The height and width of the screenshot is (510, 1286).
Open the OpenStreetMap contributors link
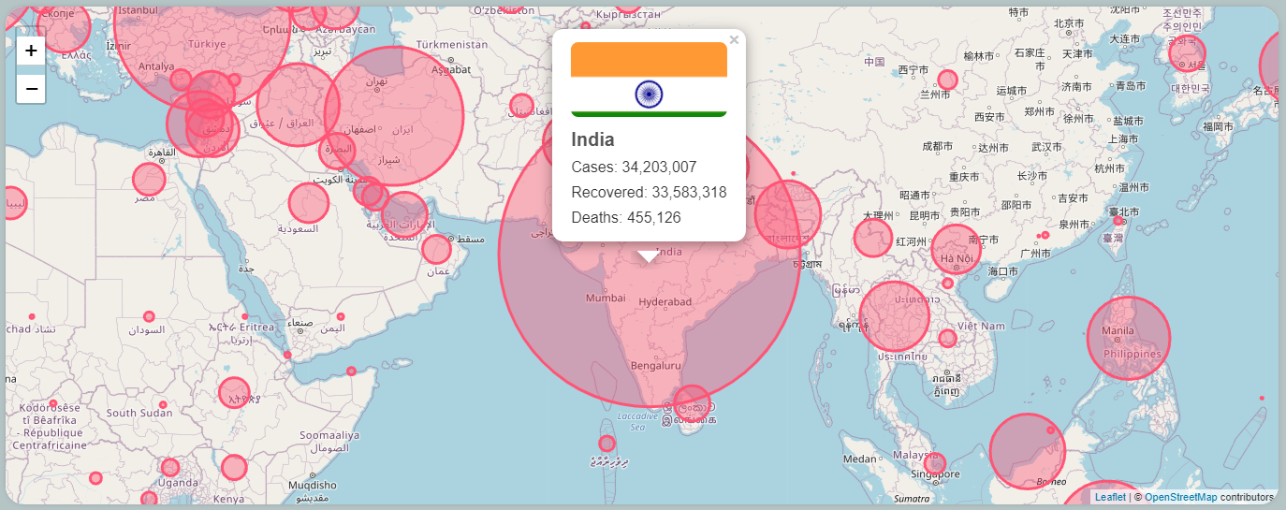1180,497
